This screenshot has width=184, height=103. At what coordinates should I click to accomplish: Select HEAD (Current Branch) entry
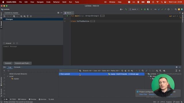click(x=18, y=74)
